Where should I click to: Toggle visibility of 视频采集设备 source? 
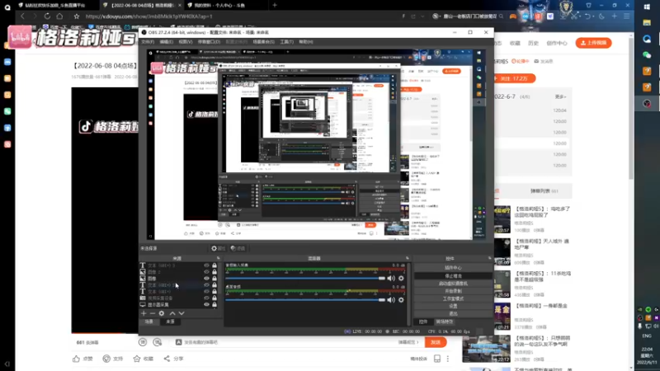point(206,298)
